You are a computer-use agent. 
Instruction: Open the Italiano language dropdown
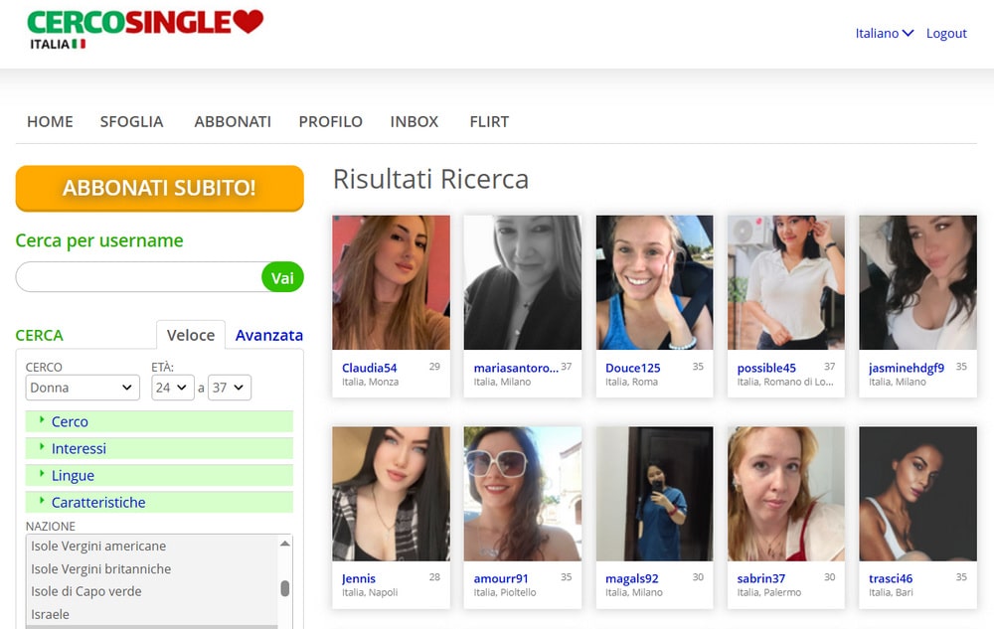coord(885,33)
